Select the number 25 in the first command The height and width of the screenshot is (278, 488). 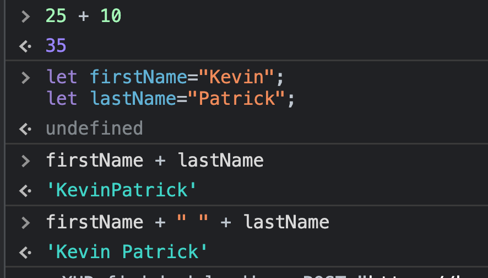[56, 17]
